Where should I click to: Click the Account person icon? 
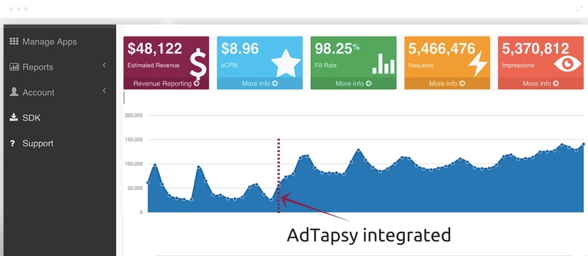pyautogui.click(x=14, y=92)
